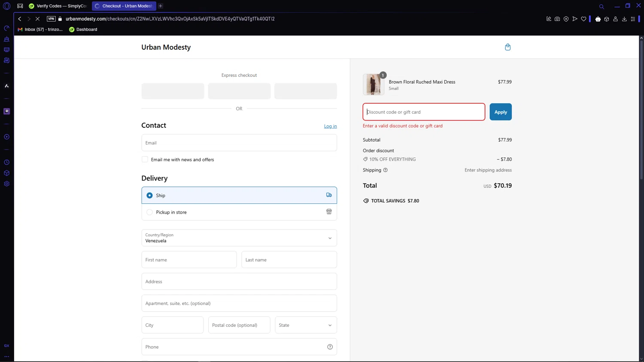Go back to previous page

coord(20,19)
